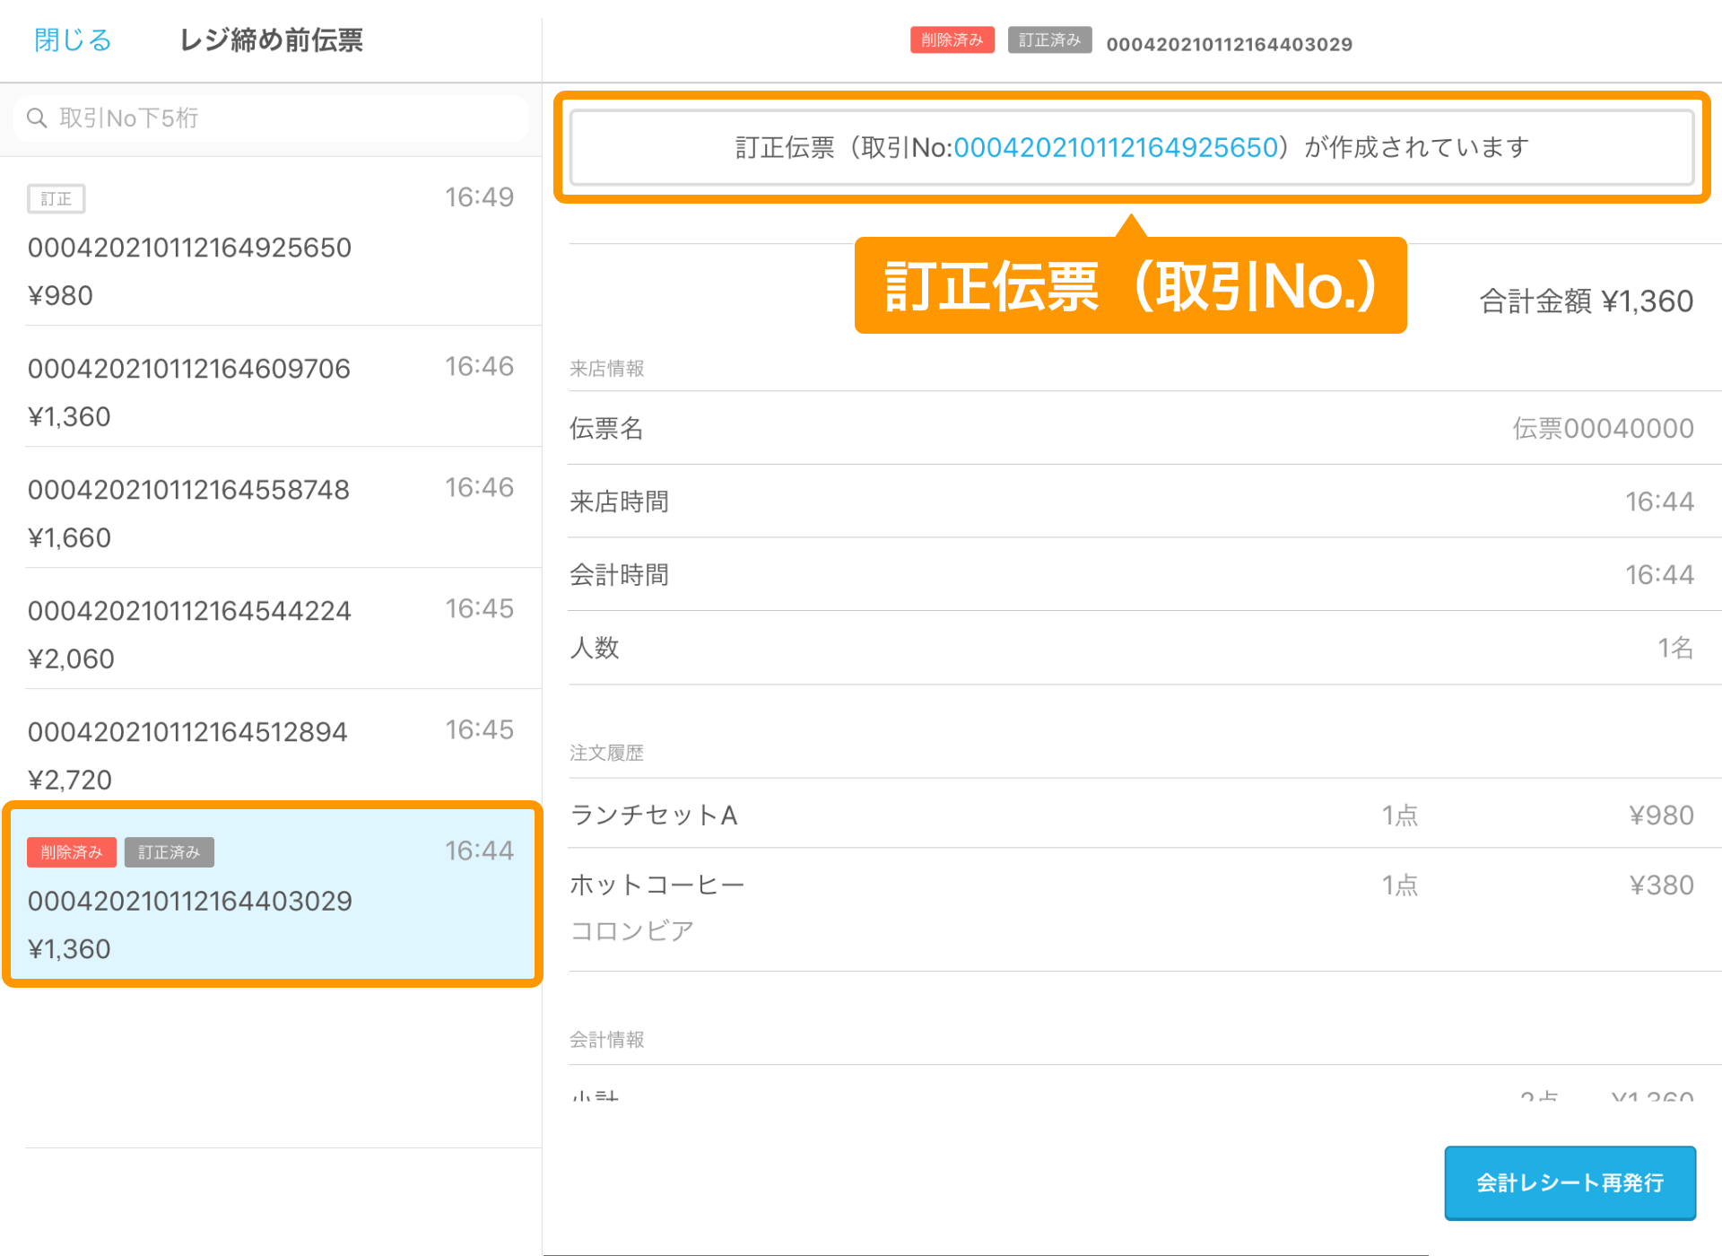Click the 1名 guest count value
Viewport: 1722px width, 1256px height.
(x=1675, y=648)
